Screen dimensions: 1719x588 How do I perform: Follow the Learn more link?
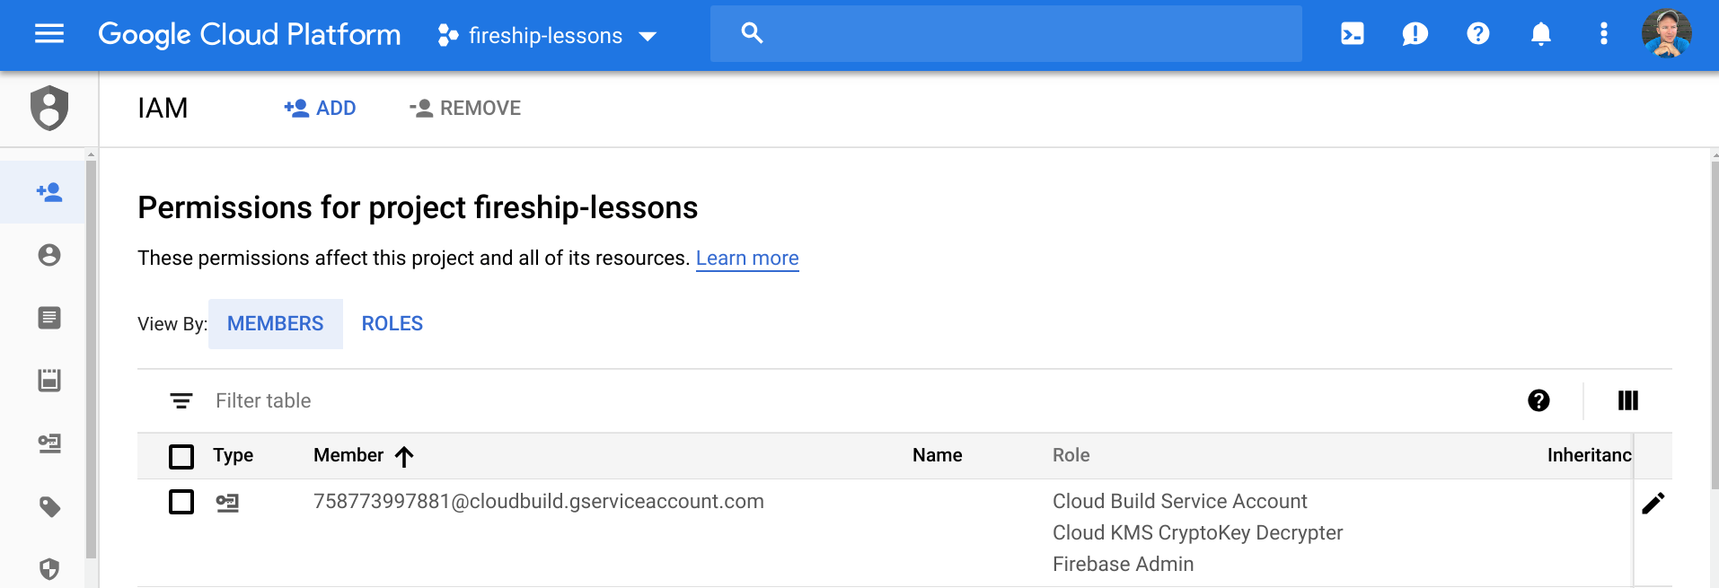point(746,259)
